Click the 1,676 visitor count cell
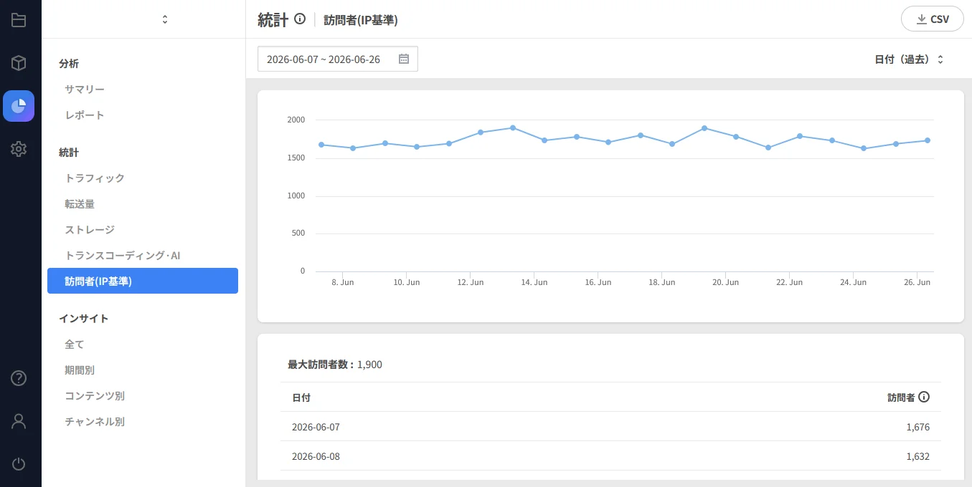The width and height of the screenshot is (972, 487). pyautogui.click(x=917, y=427)
